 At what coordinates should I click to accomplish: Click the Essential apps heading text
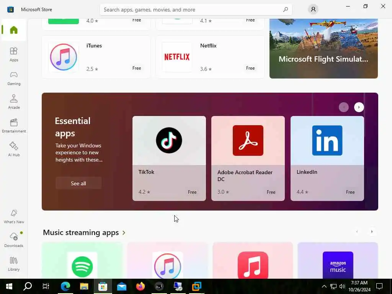72,127
